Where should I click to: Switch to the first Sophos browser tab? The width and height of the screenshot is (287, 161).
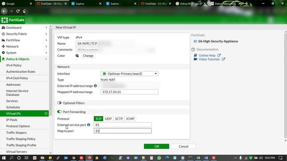coord(87,4)
